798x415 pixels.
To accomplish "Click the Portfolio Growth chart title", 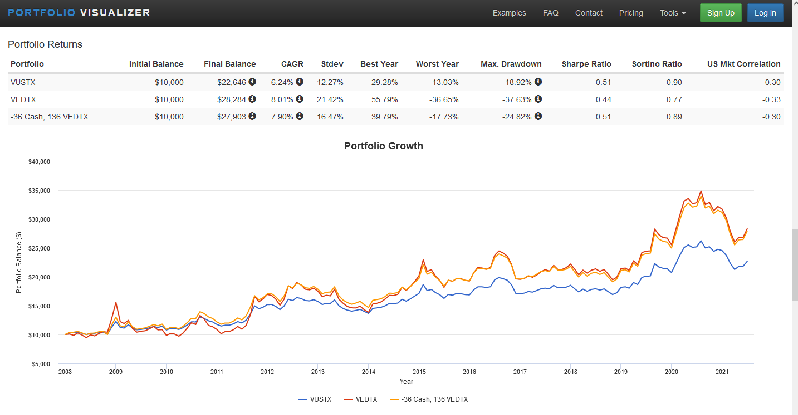I will click(x=384, y=146).
